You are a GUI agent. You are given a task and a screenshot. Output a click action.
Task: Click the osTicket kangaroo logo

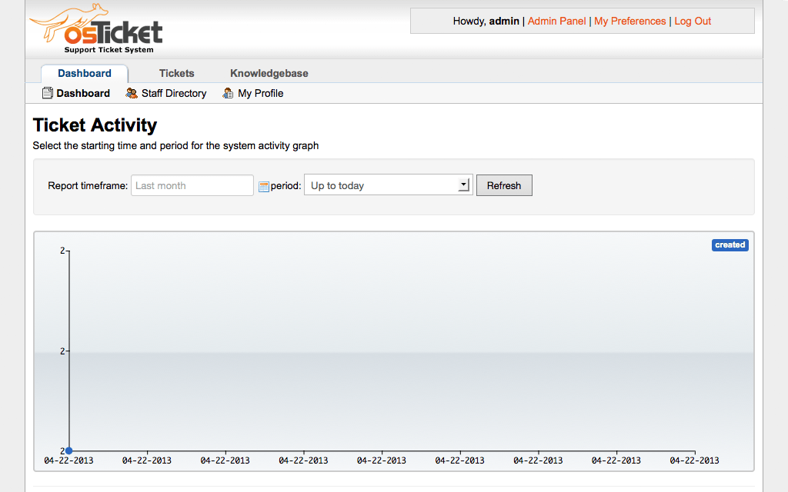96,29
